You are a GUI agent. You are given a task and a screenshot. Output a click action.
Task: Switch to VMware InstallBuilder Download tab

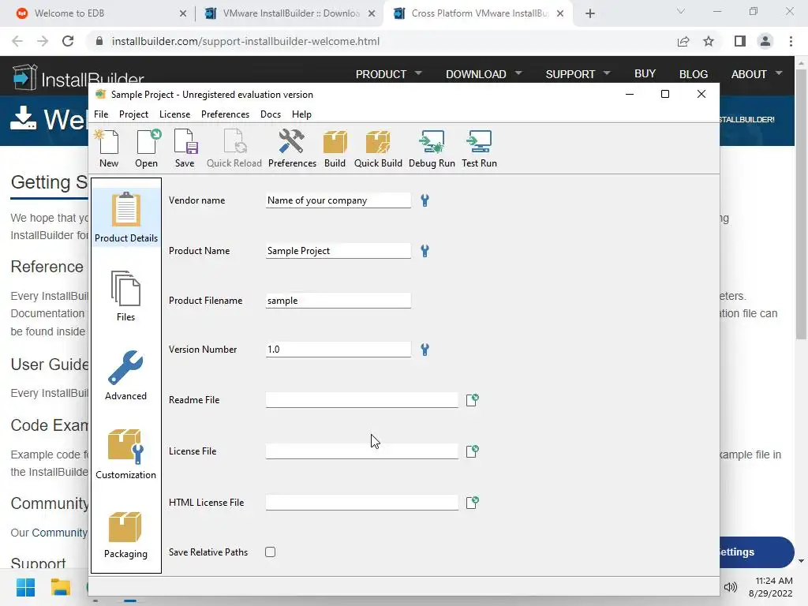pyautogui.click(x=289, y=13)
